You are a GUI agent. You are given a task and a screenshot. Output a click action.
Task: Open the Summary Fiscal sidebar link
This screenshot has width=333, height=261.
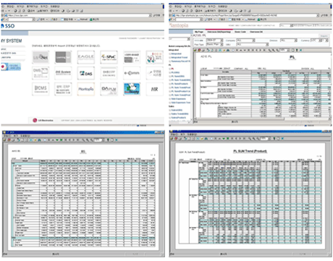coord(180,62)
